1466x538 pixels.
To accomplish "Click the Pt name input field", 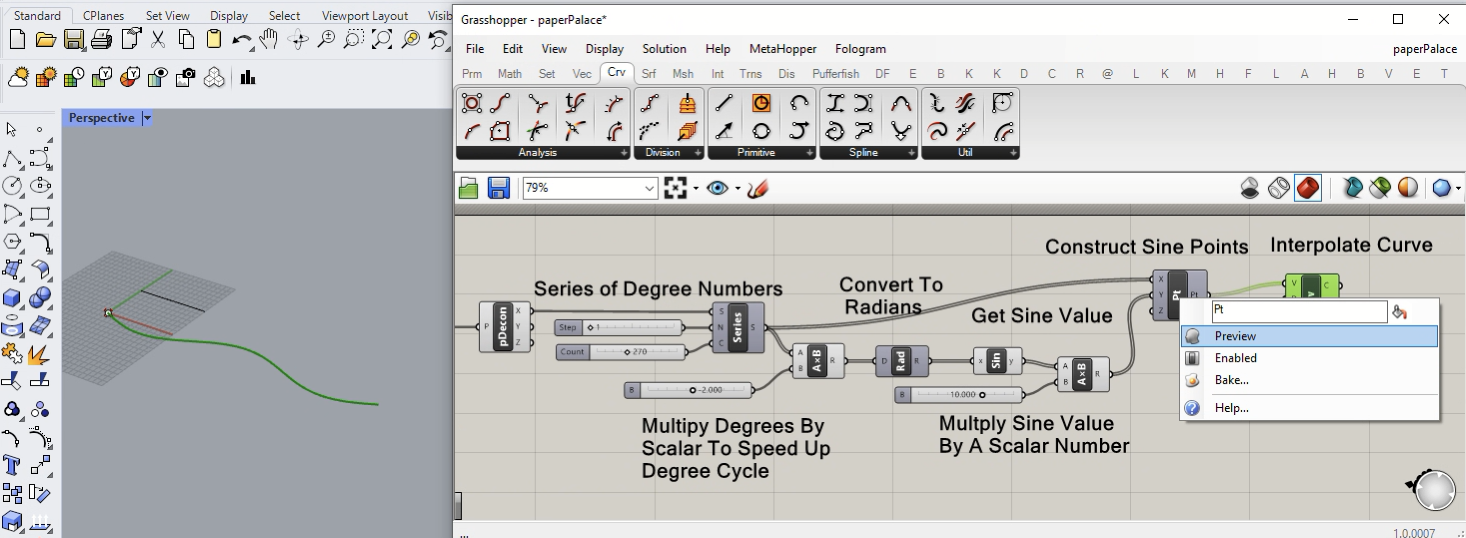I will 1299,311.
